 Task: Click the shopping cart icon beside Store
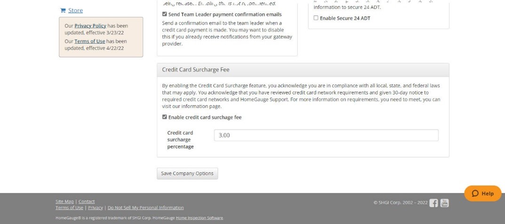pyautogui.click(x=63, y=10)
